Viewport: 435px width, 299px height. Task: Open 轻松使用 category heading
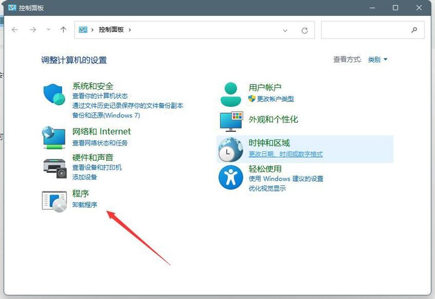pyautogui.click(x=265, y=169)
